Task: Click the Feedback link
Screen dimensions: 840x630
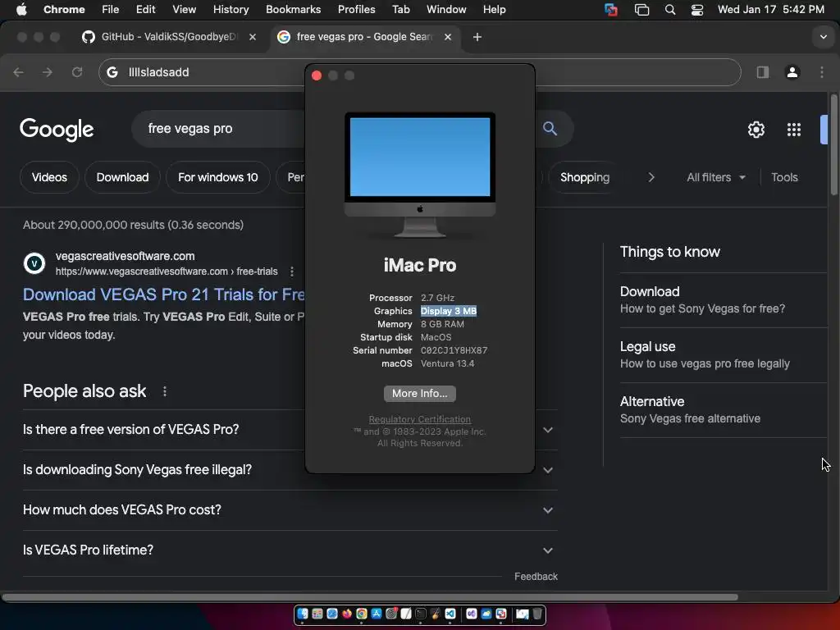Action: pyautogui.click(x=536, y=577)
